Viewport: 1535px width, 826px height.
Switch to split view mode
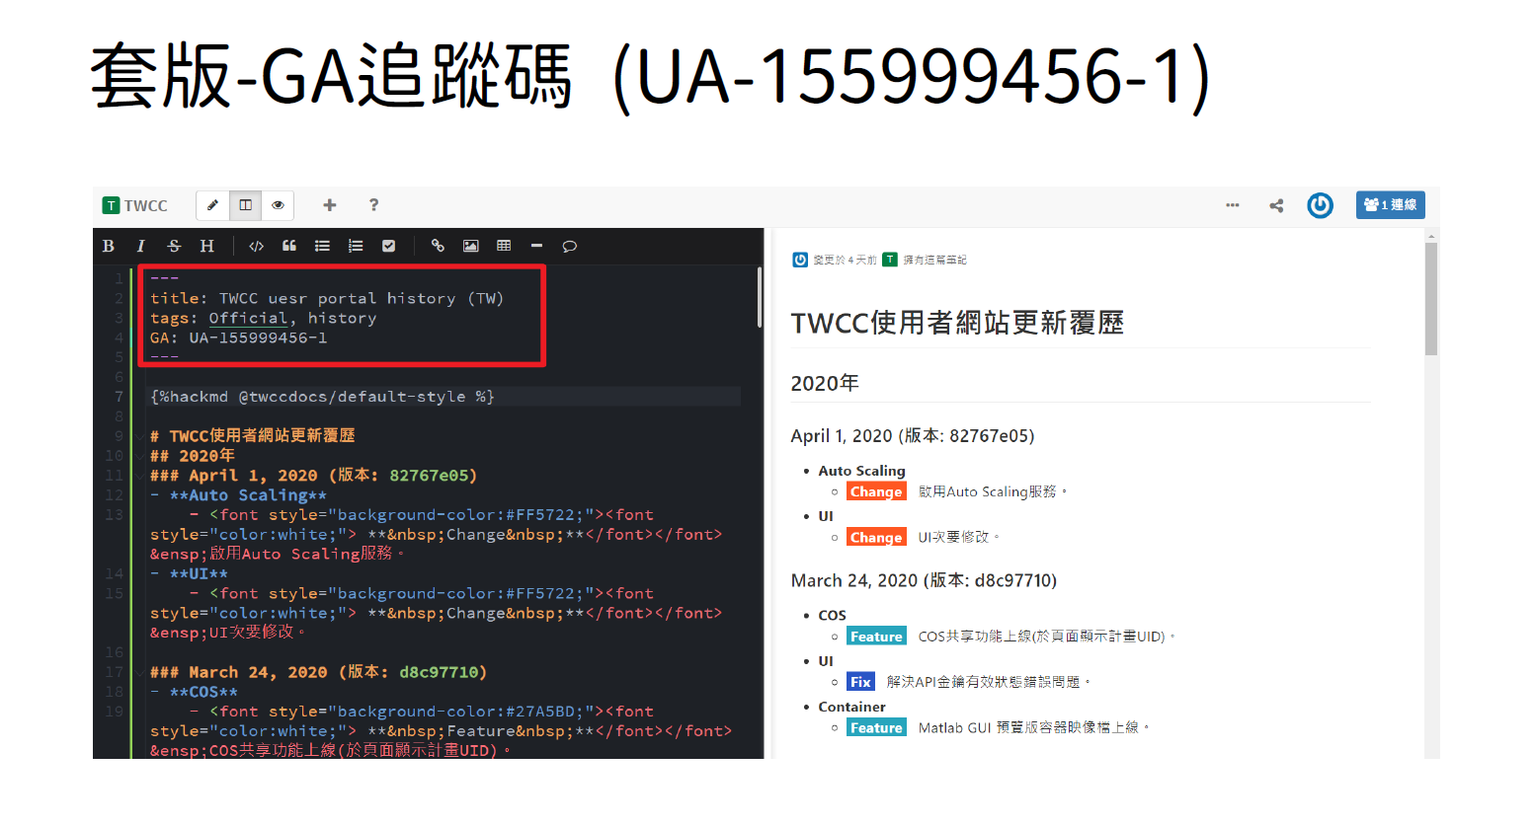[245, 205]
